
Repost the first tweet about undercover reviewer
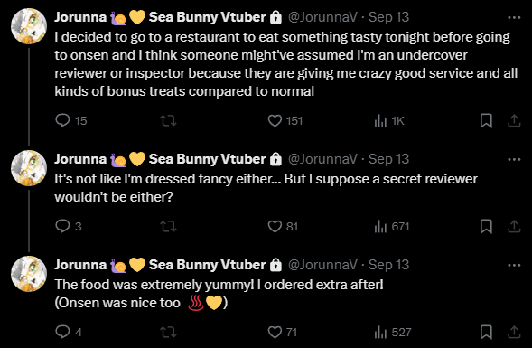pos(168,120)
